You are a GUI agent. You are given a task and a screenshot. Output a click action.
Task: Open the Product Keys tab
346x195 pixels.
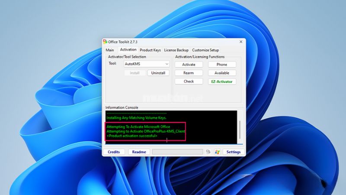(x=150, y=50)
